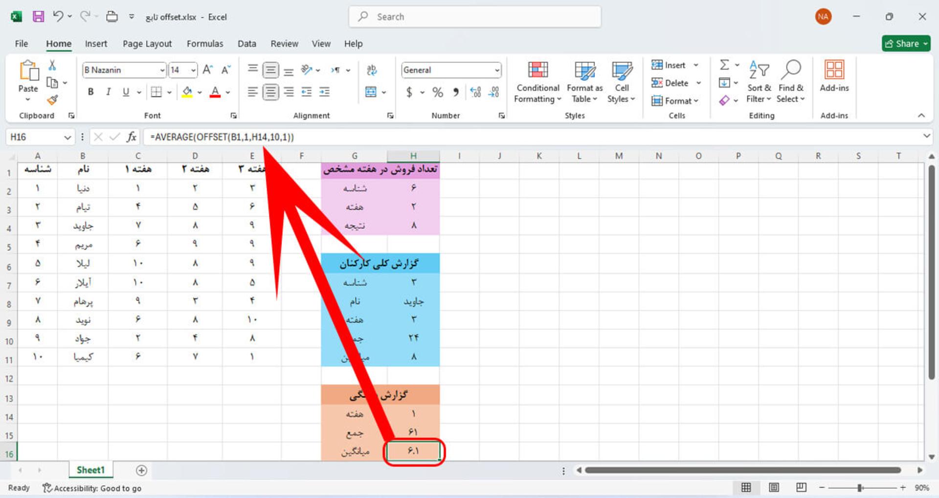
Task: Click Increase Decimal icon
Action: pos(475,92)
